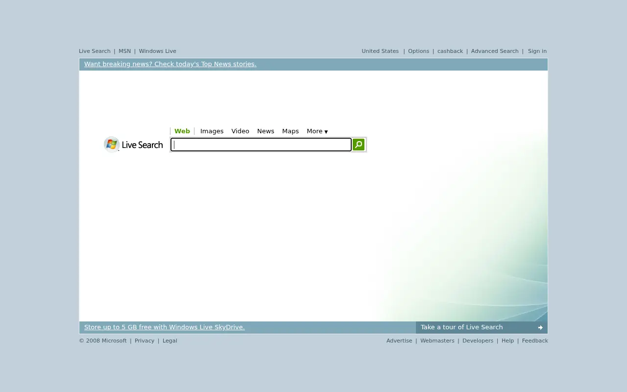Click the arrow icon on tour banner
The width and height of the screenshot is (627, 392).
[540, 327]
